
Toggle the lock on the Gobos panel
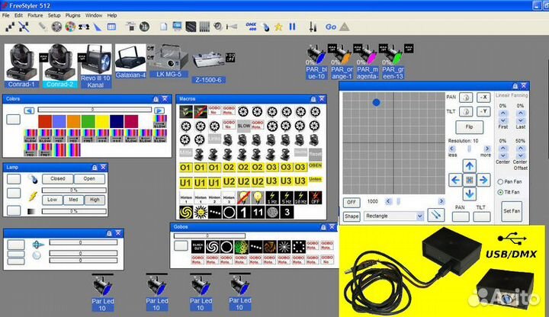pos(323,227)
